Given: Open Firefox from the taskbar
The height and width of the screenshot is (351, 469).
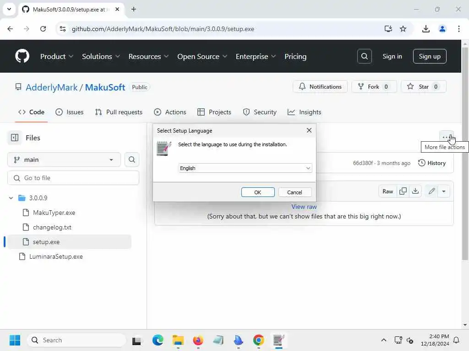Looking at the screenshot, I should tap(198, 340).
